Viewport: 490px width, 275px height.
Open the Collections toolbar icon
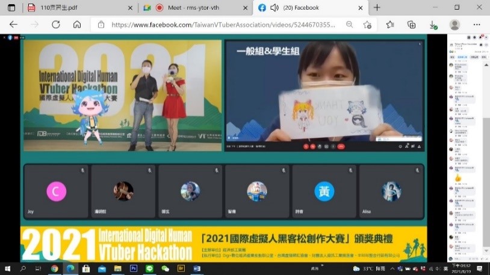[411, 25]
